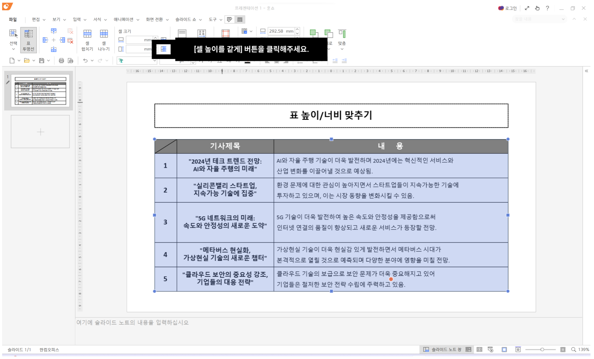Open the 파일 menu

pyautogui.click(x=13, y=19)
